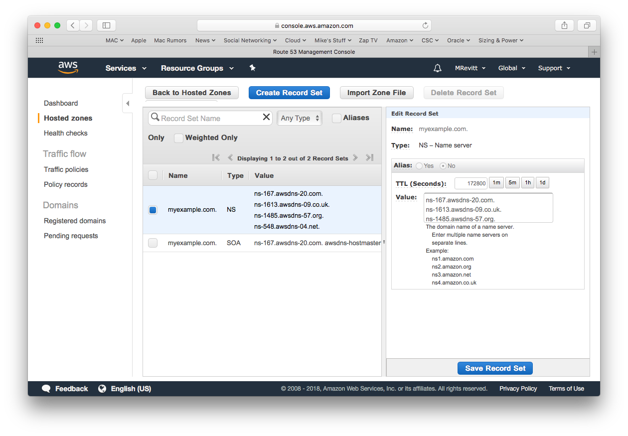
Task: Check the Weighted Only checkbox
Action: coord(178,138)
